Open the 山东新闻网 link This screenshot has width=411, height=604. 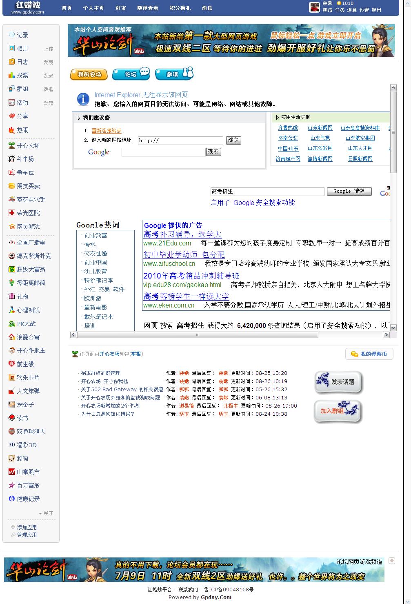pos(320,128)
